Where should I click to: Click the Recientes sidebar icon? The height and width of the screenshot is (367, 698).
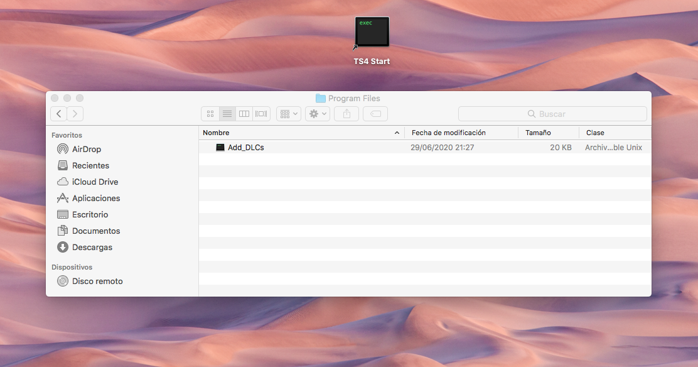click(x=63, y=165)
